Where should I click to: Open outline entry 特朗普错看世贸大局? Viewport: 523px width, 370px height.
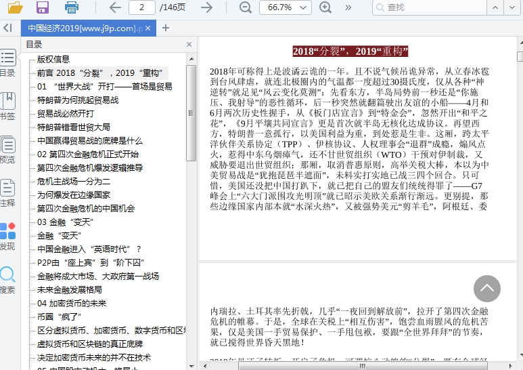tap(73, 127)
